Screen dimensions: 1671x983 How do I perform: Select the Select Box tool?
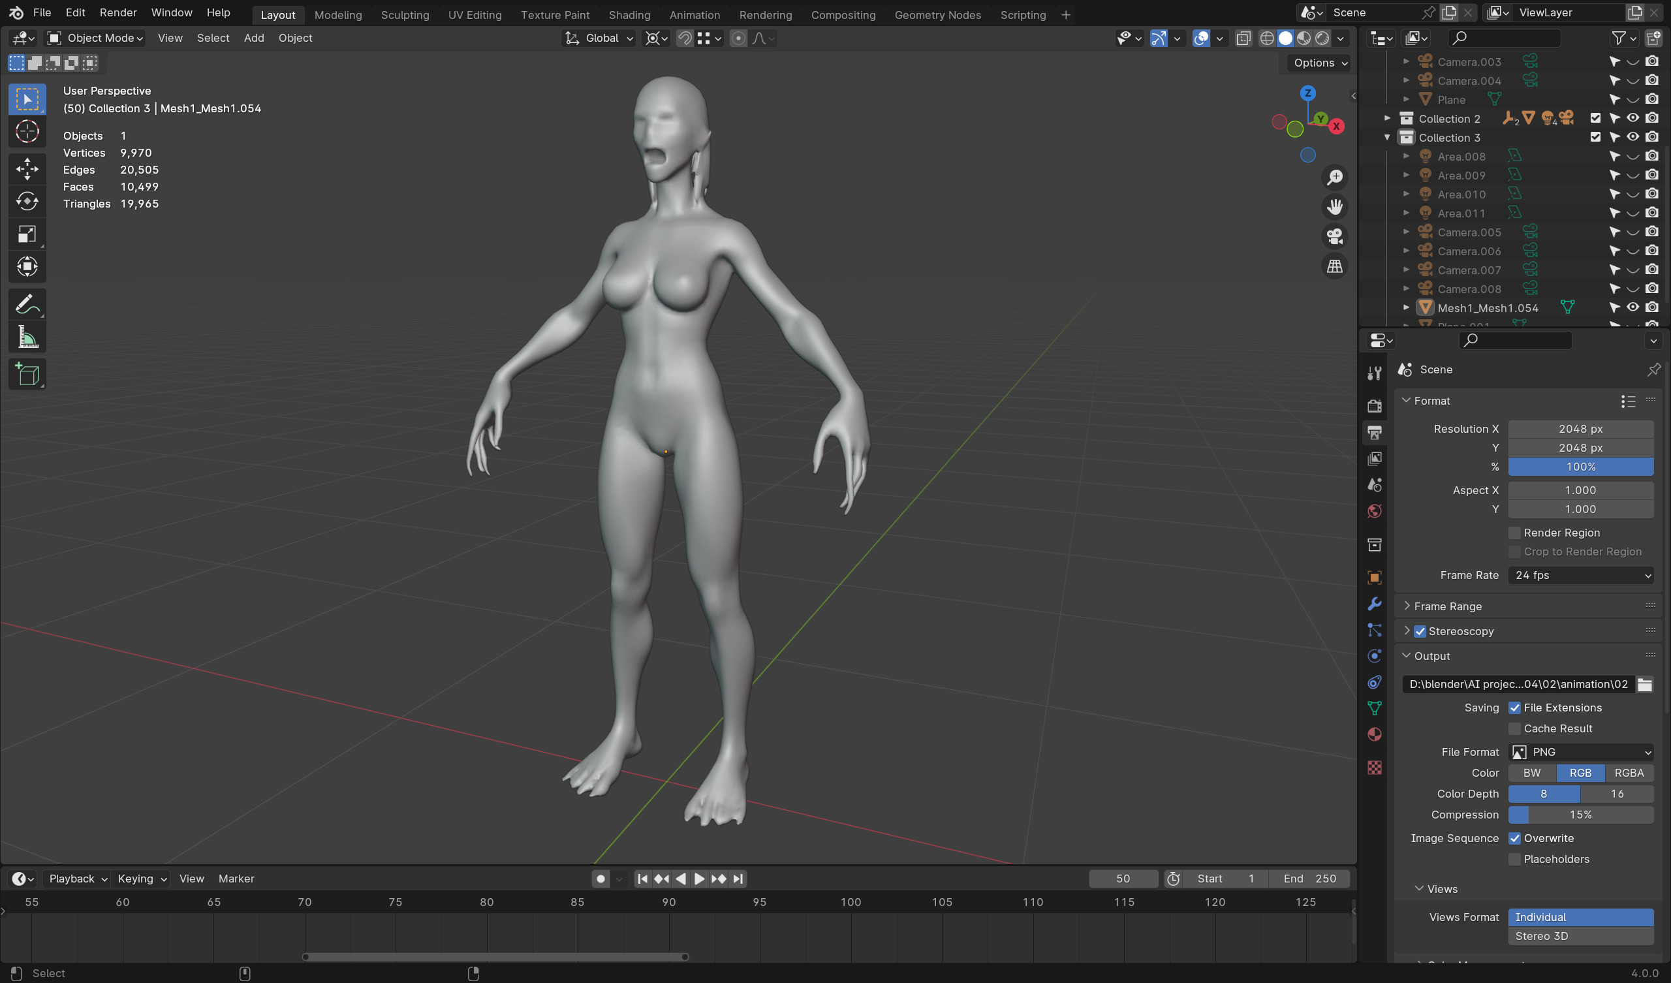tap(27, 99)
